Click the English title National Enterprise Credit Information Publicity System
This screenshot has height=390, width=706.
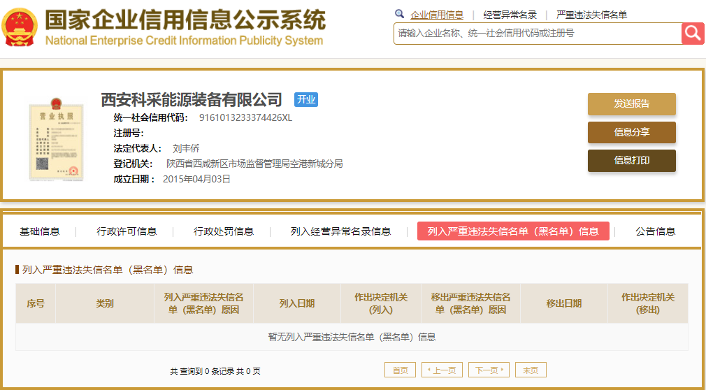pyautogui.click(x=184, y=41)
